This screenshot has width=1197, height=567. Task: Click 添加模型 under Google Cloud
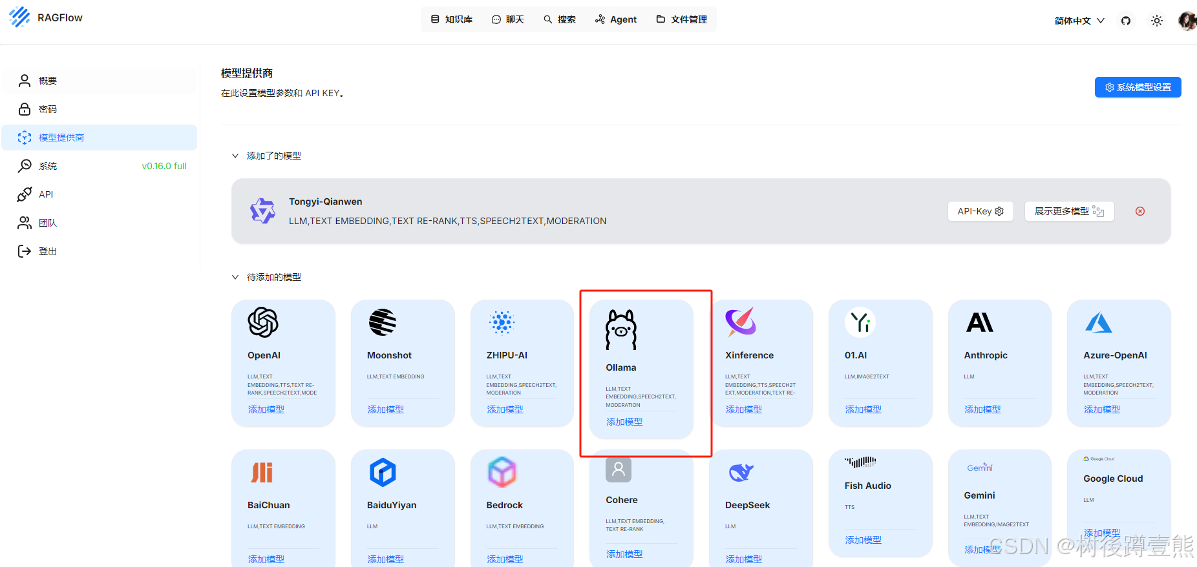pyautogui.click(x=1102, y=533)
